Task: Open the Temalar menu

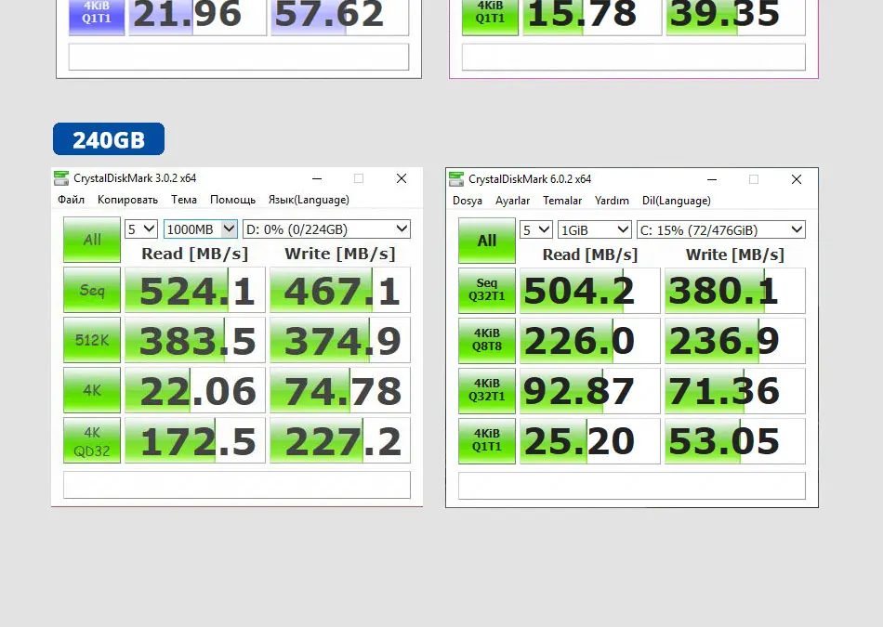Action: pyautogui.click(x=562, y=201)
